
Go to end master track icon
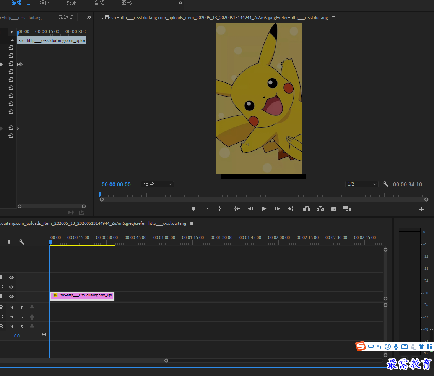[x=44, y=334]
